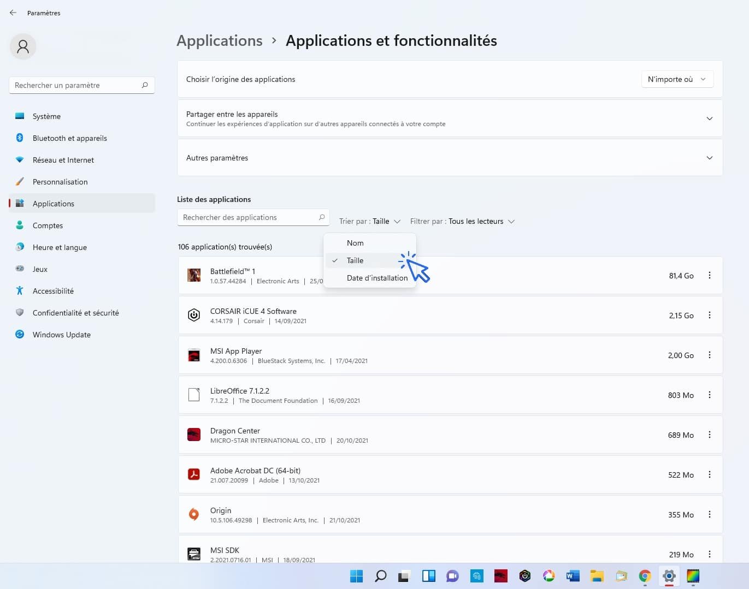The image size is (749, 589).
Task: Click the Accessibilité person icon
Action: tap(20, 291)
